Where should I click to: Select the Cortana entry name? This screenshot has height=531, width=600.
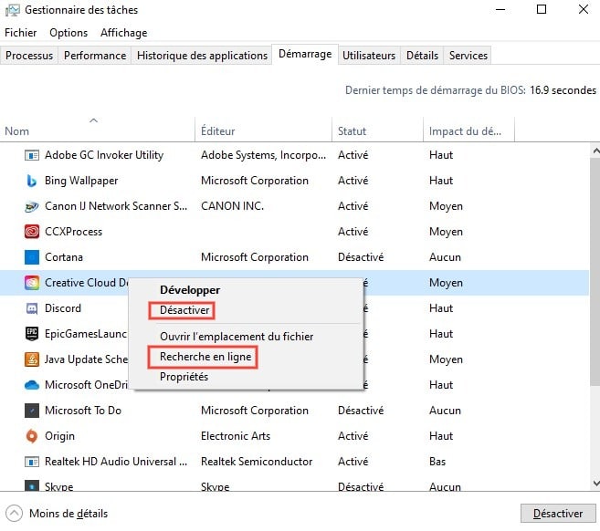pyautogui.click(x=64, y=257)
